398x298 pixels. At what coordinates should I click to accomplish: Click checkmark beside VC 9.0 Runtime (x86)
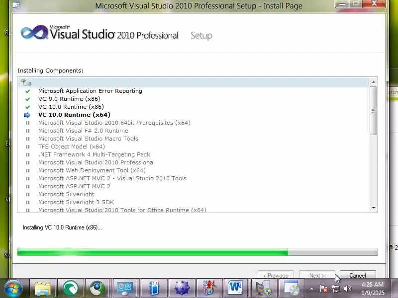tap(27, 99)
